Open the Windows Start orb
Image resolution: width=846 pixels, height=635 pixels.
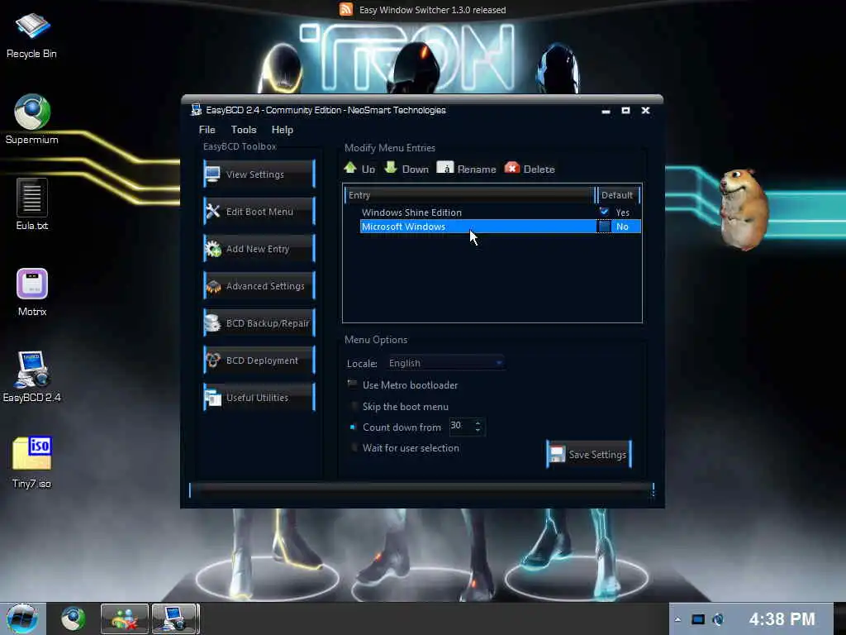coord(22,618)
